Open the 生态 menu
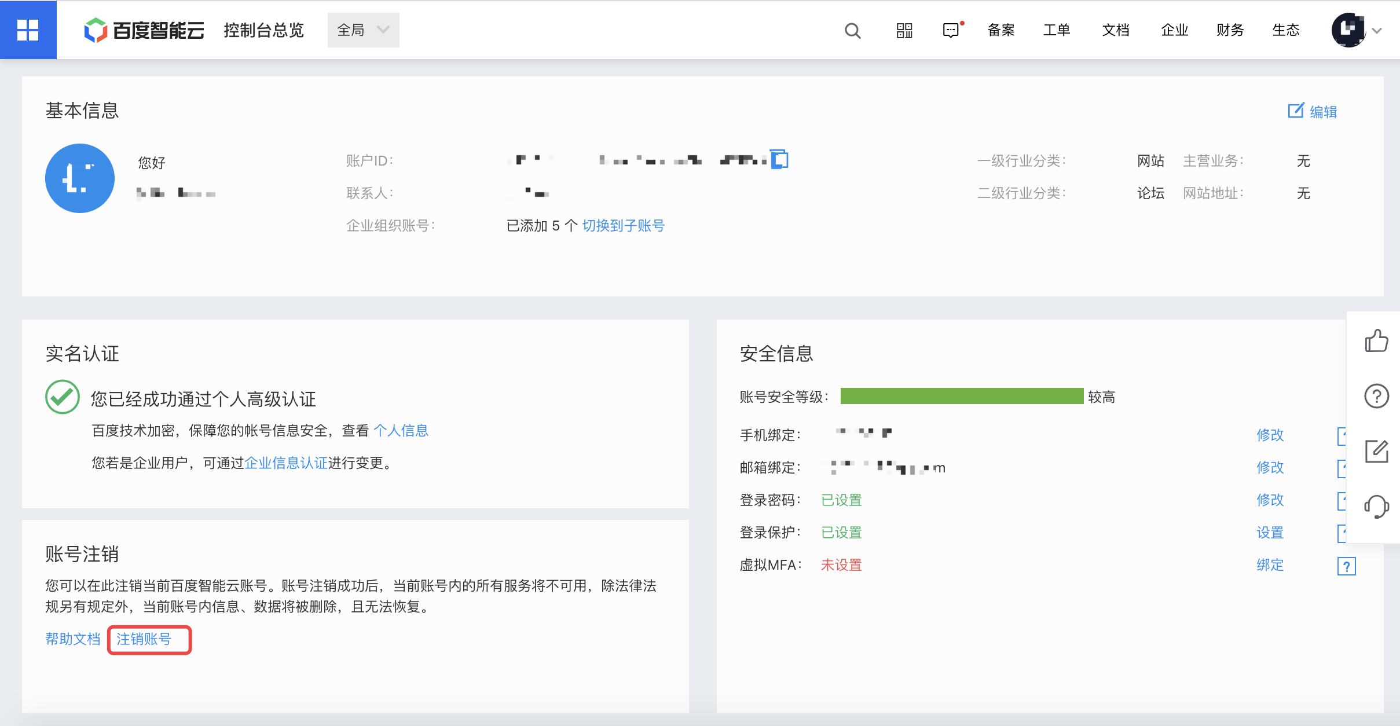 [x=1286, y=30]
